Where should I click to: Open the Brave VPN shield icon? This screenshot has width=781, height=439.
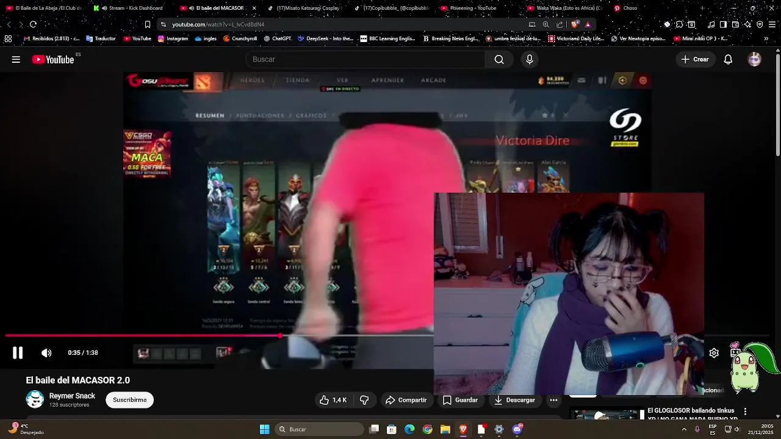tap(760, 24)
